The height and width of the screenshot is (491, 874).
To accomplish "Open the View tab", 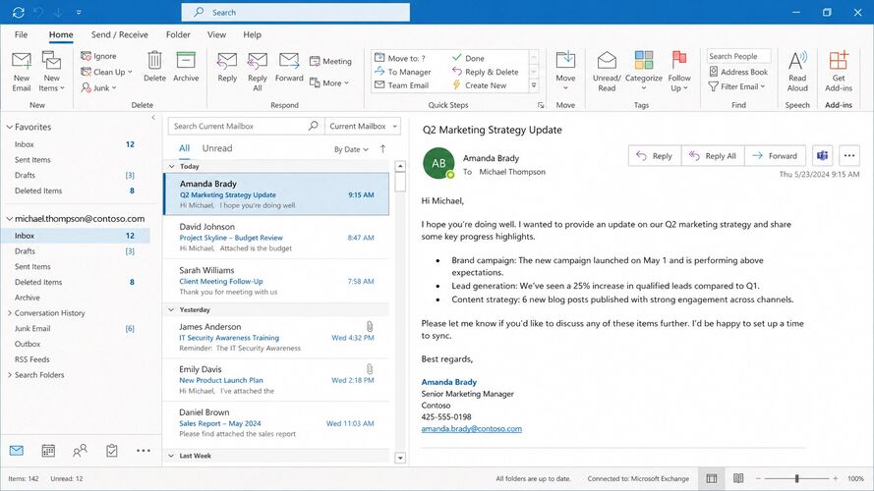I will tap(216, 34).
